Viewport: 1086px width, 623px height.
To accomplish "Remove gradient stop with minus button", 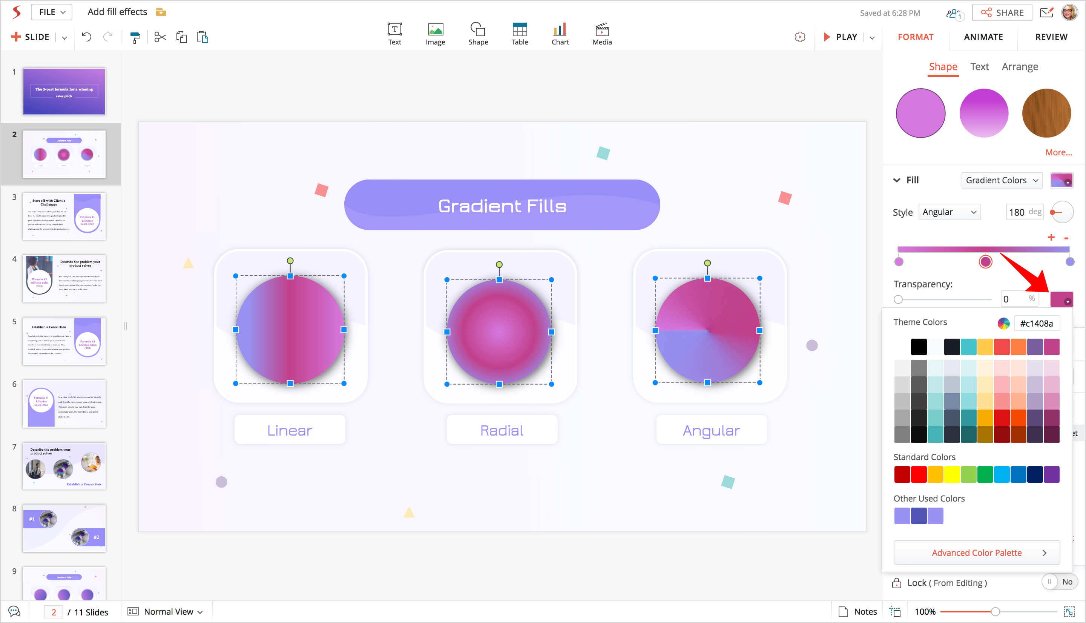I will click(x=1066, y=238).
